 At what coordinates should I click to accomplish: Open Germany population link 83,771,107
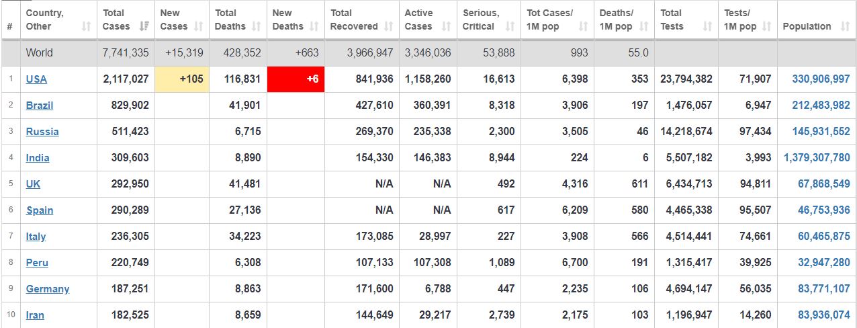[x=824, y=288]
